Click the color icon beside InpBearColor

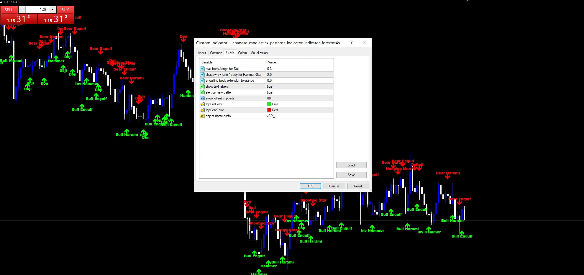click(x=202, y=110)
